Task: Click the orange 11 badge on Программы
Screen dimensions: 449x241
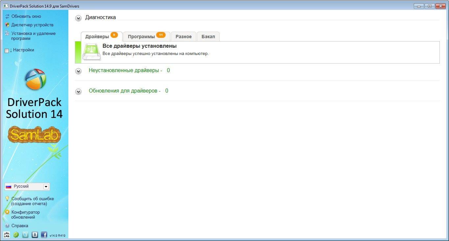Action: click(x=161, y=35)
